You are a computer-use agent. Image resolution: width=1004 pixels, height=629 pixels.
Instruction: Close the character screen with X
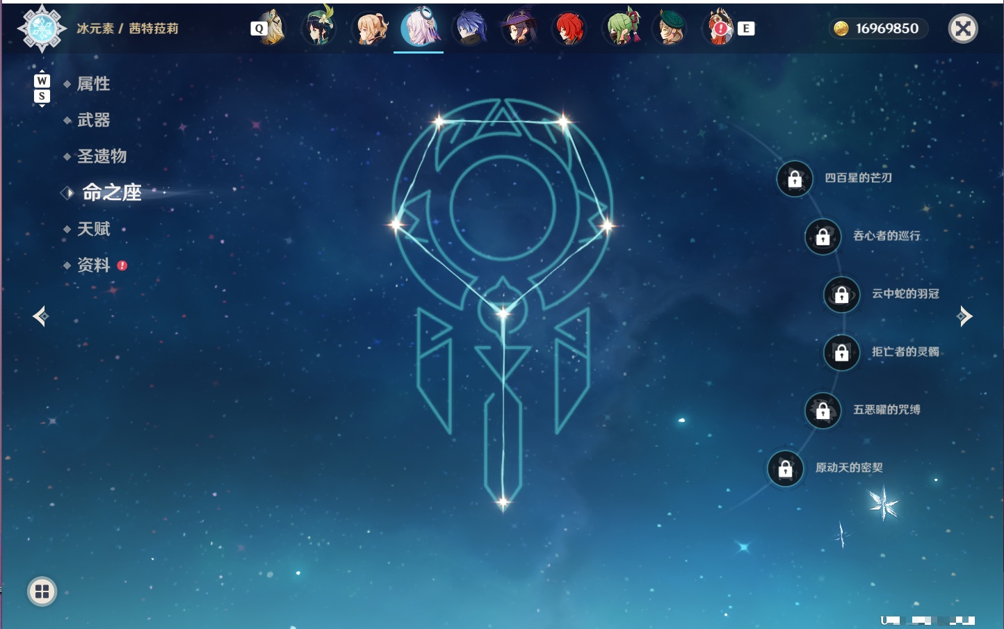pos(963,28)
